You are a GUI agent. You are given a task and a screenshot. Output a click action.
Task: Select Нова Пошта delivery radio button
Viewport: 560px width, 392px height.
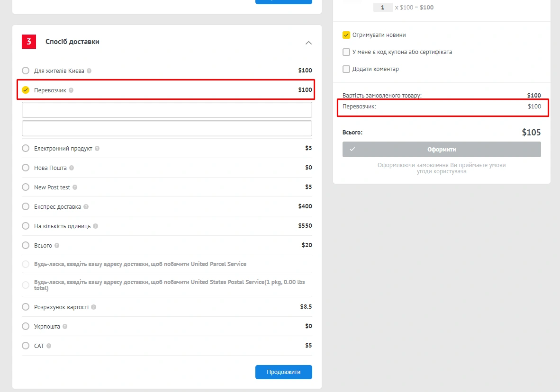[x=26, y=168]
